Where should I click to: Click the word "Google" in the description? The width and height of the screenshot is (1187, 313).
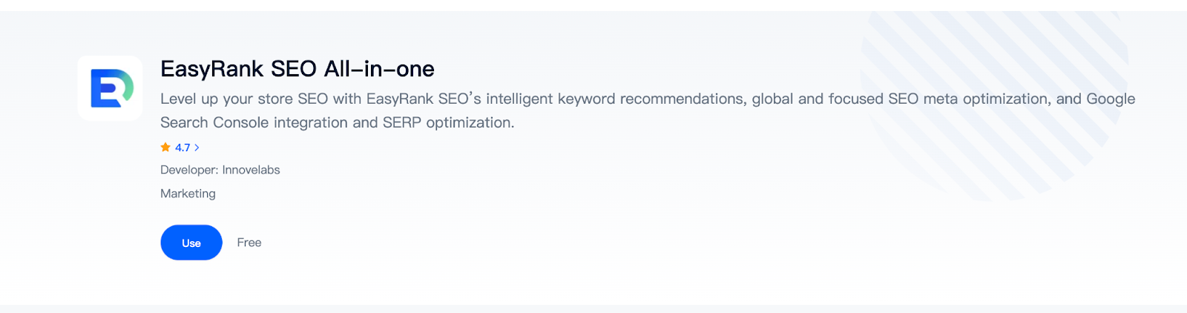coord(1111,99)
